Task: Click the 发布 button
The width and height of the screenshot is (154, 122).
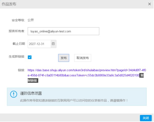Action: tap(64, 58)
